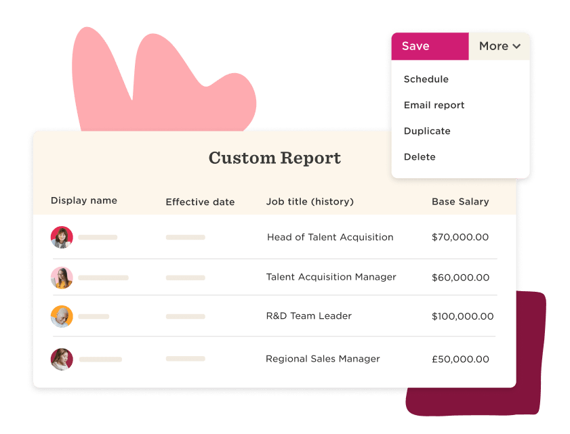Click the Display name column header
This screenshot has width=570, height=434.
[x=84, y=200]
